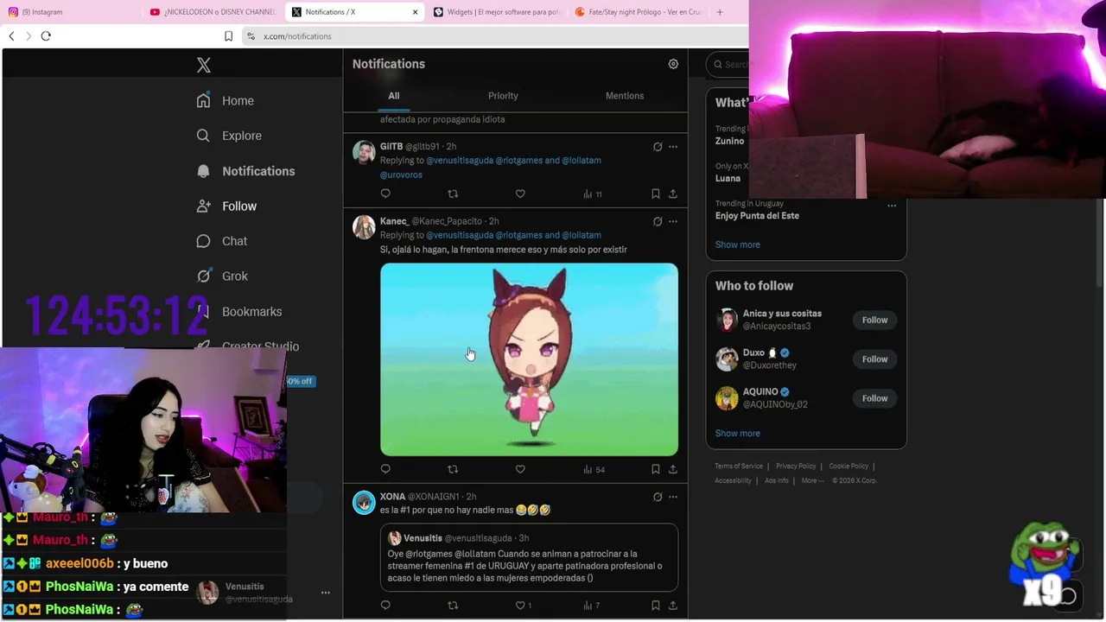This screenshot has width=1106, height=622.
Task: Go back in the browser
Action: click(11, 36)
